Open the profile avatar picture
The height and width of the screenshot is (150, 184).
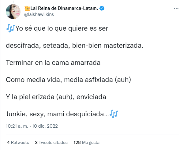pyautogui.click(x=13, y=12)
